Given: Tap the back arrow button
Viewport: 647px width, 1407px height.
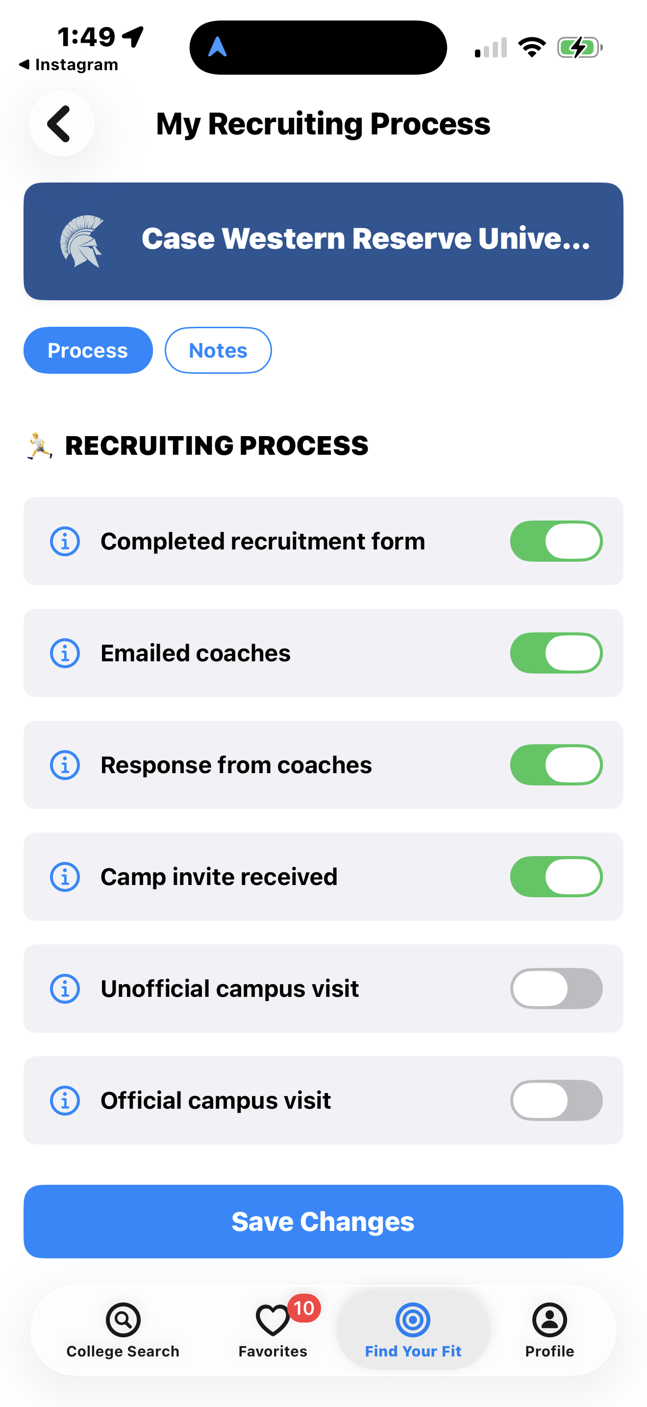Looking at the screenshot, I should (x=61, y=124).
